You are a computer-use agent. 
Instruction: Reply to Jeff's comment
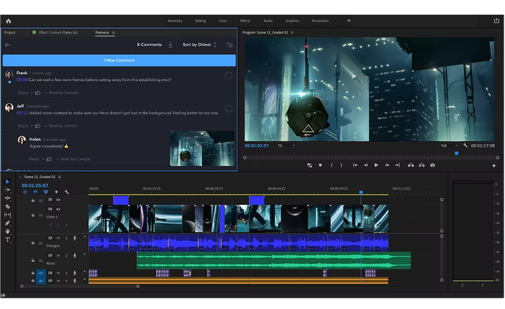point(24,125)
